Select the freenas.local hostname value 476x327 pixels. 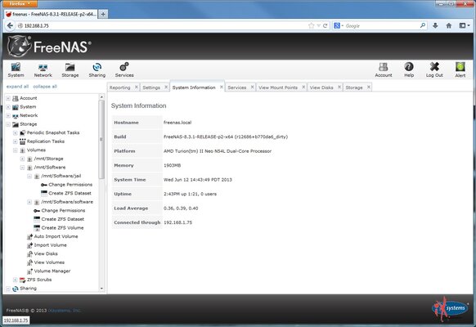click(x=177, y=123)
